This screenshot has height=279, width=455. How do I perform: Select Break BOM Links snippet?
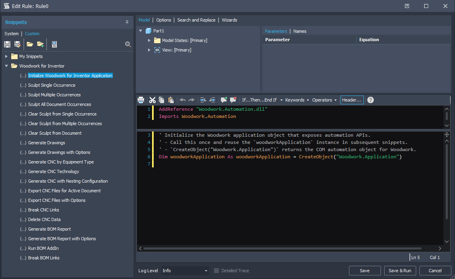pyautogui.click(x=44, y=258)
